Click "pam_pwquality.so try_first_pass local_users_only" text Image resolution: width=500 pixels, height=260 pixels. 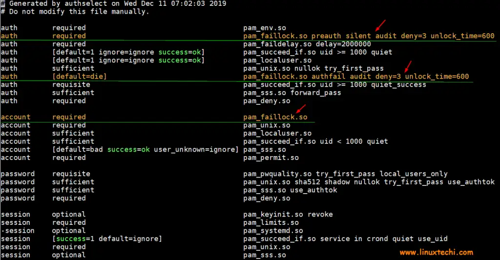coord(345,174)
